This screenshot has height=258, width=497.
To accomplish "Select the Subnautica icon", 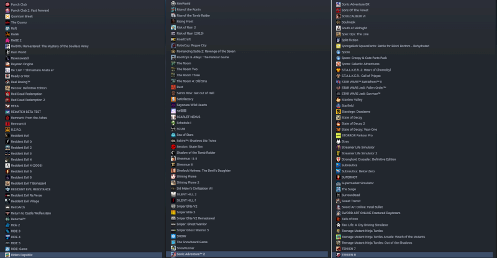I will coord(338,165).
